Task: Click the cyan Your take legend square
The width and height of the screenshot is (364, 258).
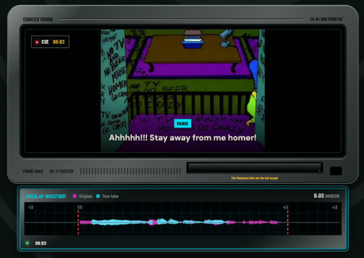Action: 98,196
